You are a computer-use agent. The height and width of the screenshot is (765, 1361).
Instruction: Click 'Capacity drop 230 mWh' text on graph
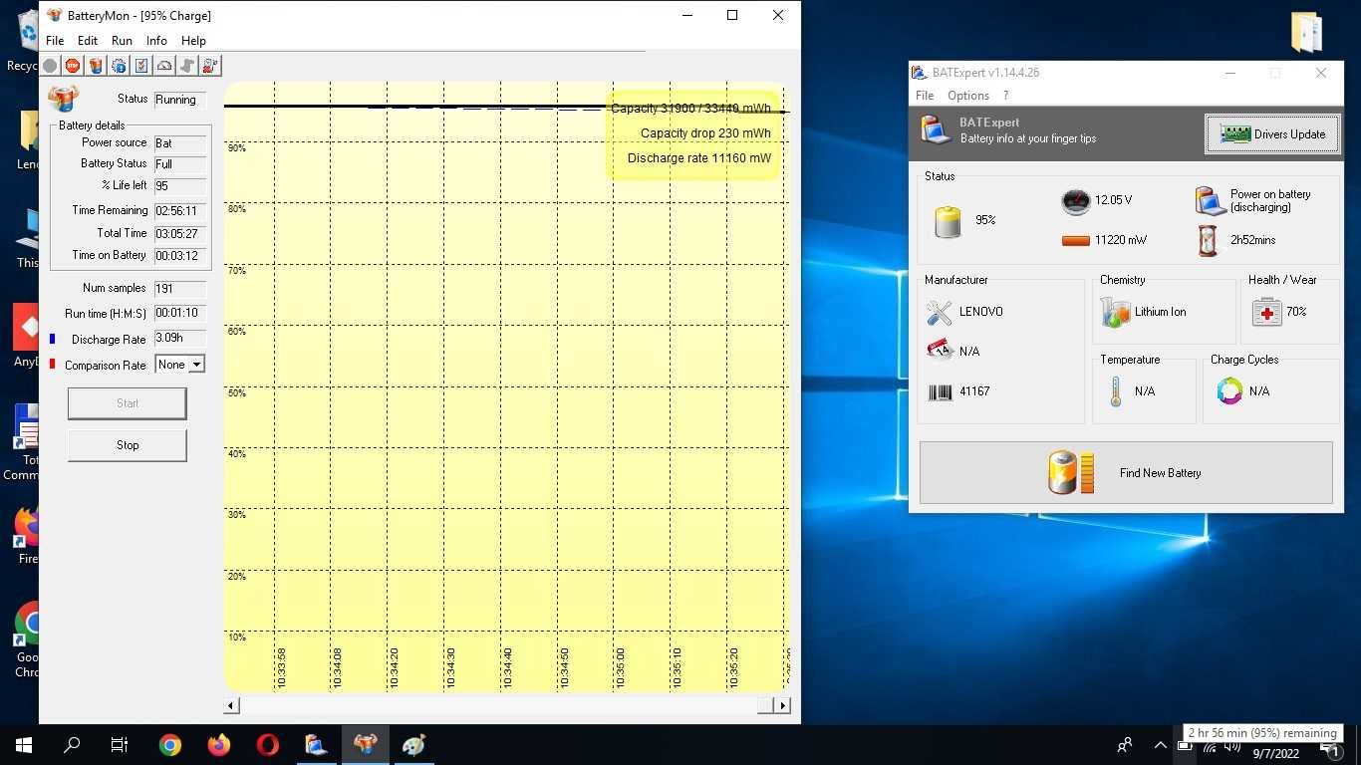coord(705,132)
